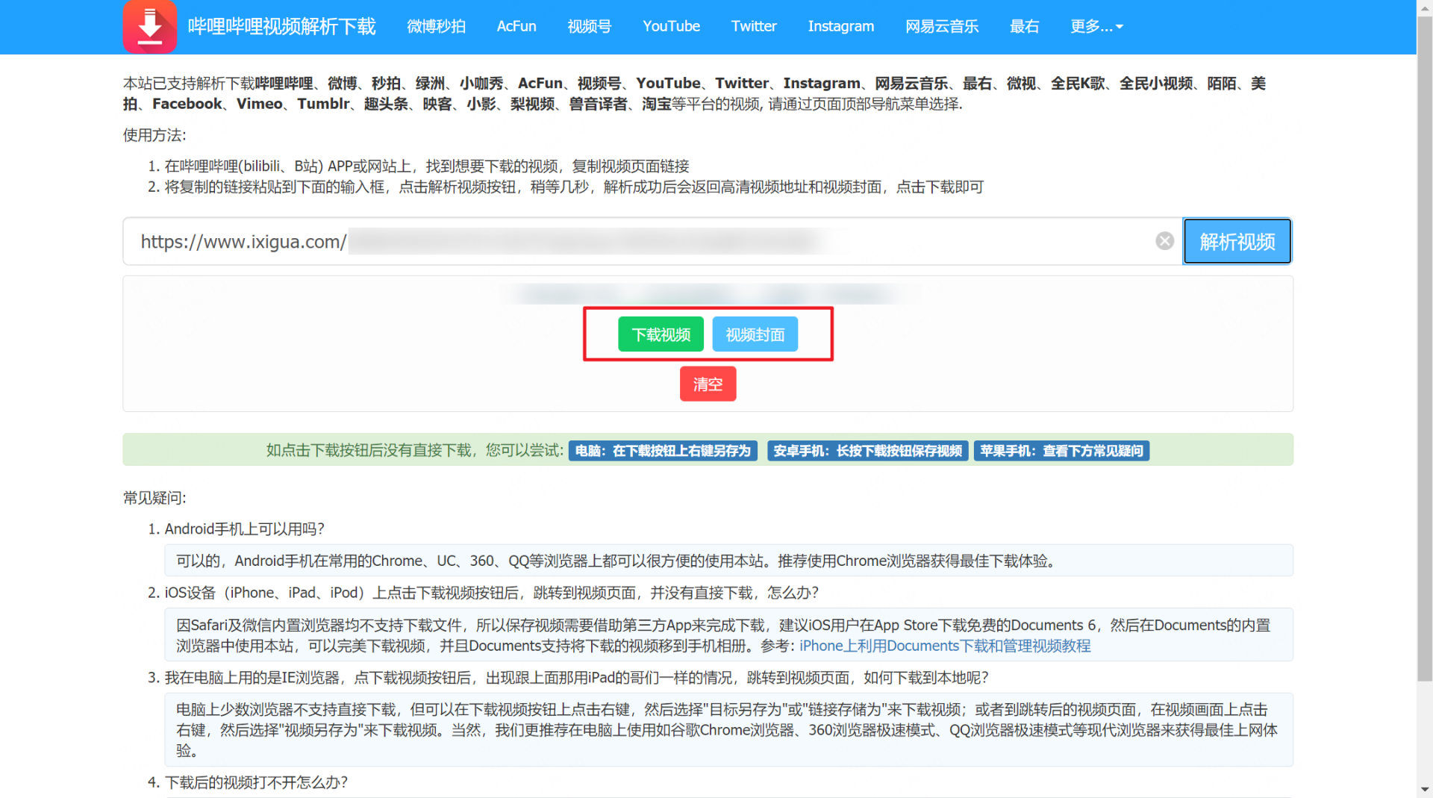1433x798 pixels.
Task: Click the scrollbar down arrow
Action: 1425,790
